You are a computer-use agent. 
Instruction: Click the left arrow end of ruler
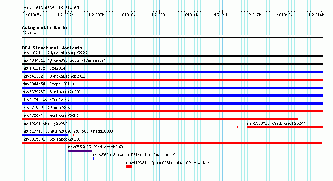click(23, 12)
